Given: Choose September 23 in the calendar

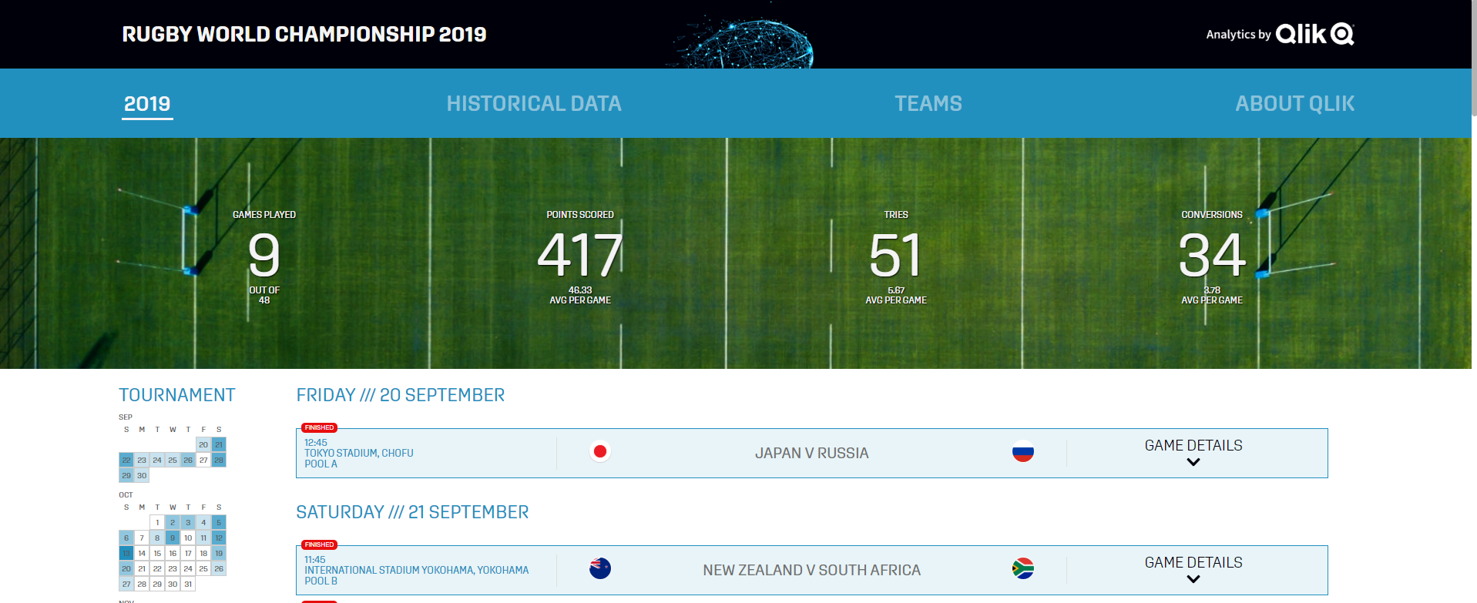Looking at the screenshot, I should click(142, 460).
